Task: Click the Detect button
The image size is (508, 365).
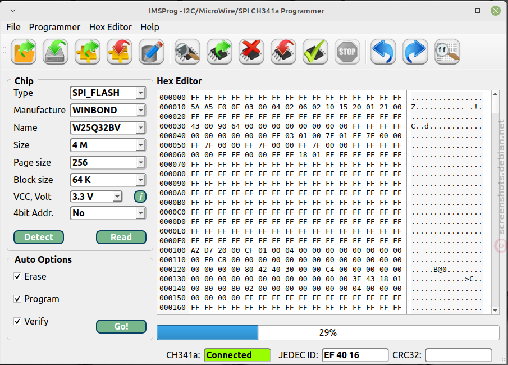Action: click(39, 237)
